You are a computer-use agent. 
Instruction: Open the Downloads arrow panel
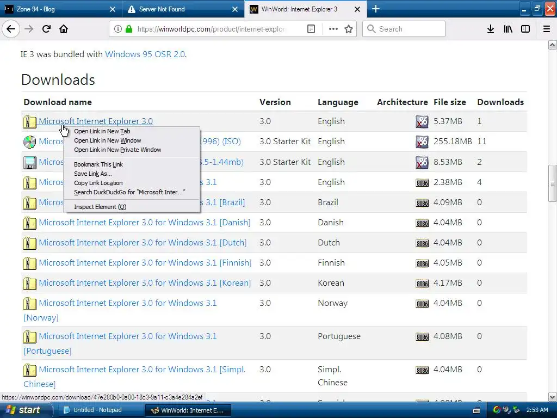coord(491,29)
